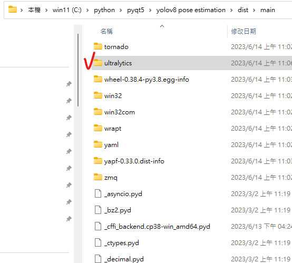This screenshot has height=263, width=292.
Task: Click the modified date of _cffi_backend.cp38-win_amd64.pyd
Action: (x=261, y=226)
